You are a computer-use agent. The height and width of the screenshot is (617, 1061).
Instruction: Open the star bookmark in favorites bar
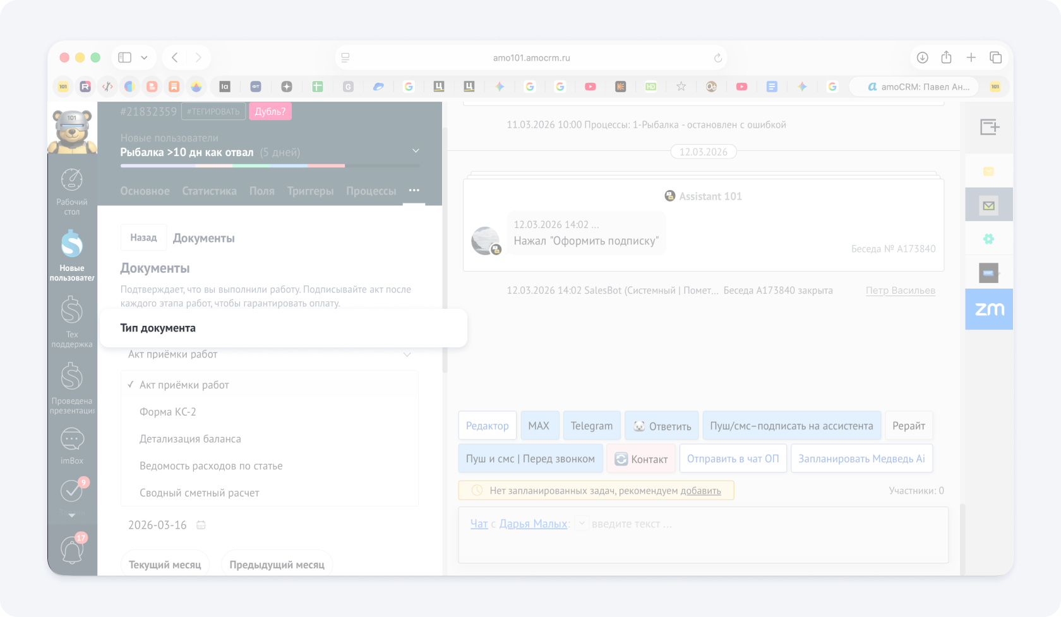[681, 87]
